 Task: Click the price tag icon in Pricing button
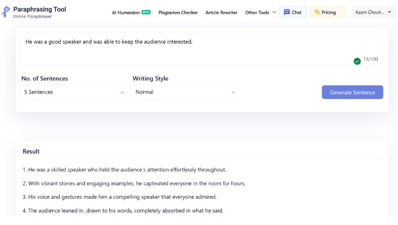pyautogui.click(x=317, y=12)
